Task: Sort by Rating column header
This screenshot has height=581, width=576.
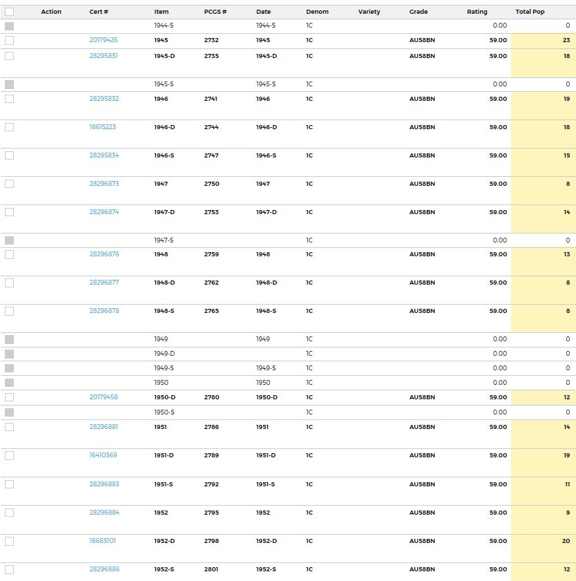Action: coord(477,12)
